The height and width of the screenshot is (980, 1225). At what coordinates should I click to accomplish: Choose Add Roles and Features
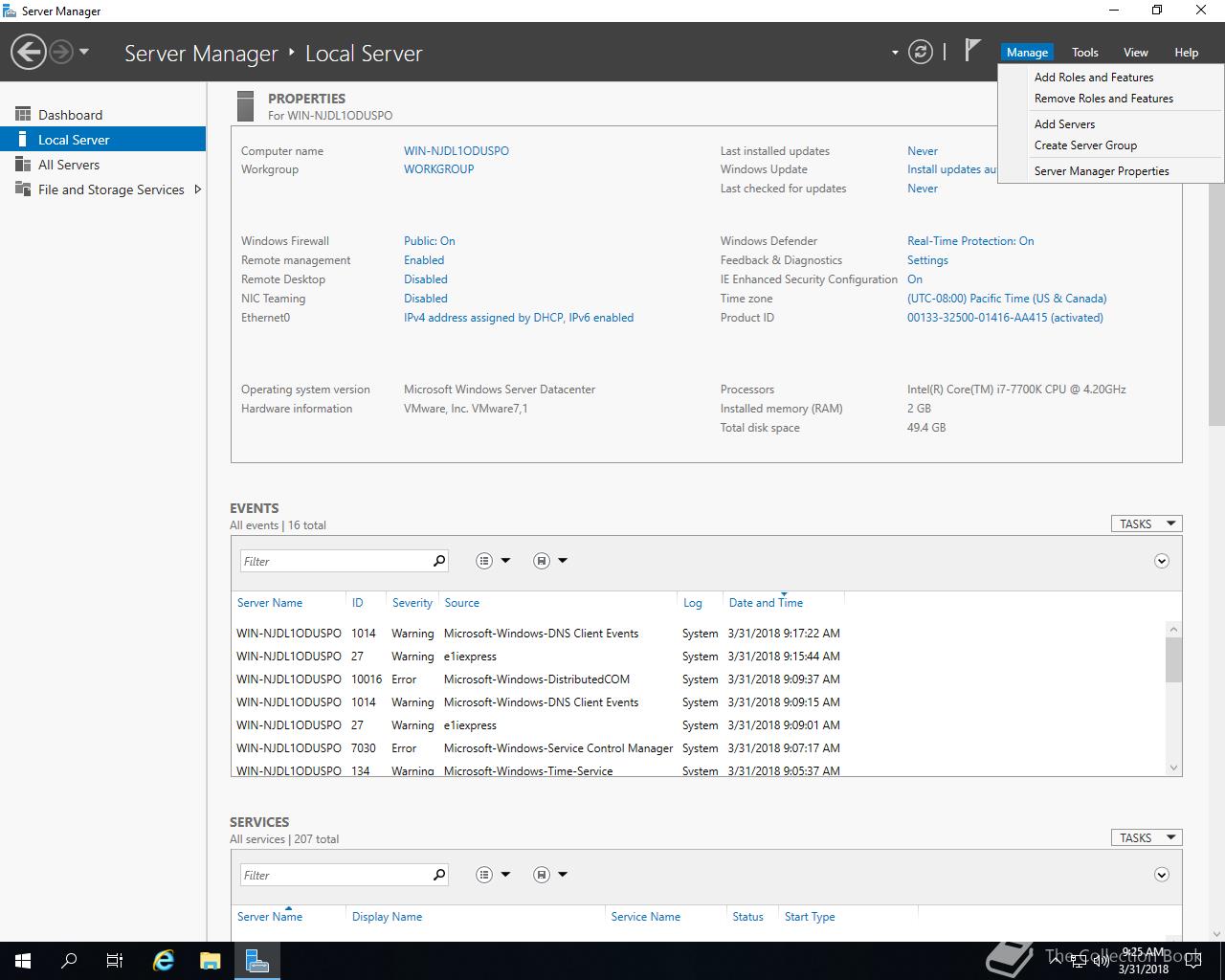tap(1094, 78)
